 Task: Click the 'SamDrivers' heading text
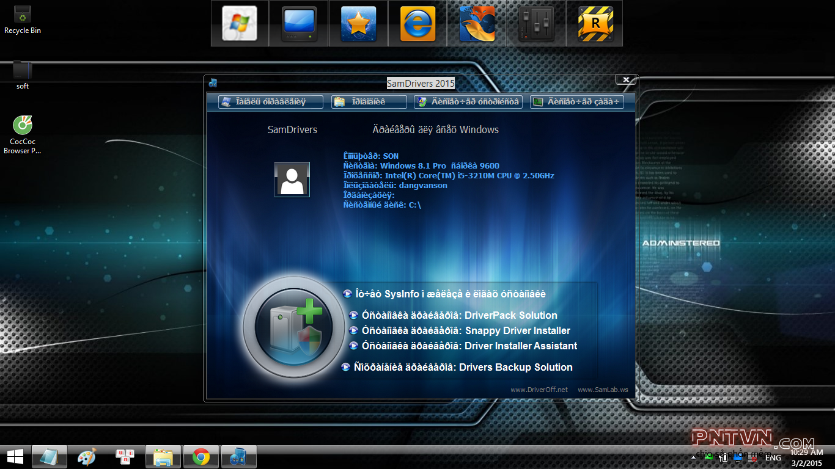(292, 129)
